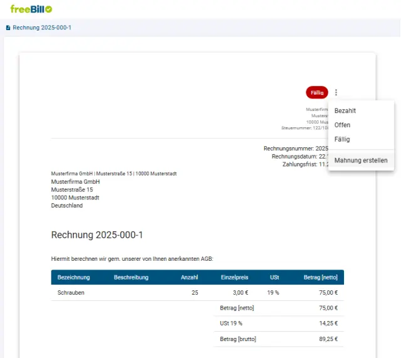Viewport: 401px width, 358px height.
Task: Click the Rechnung 2025-000-1 invoice heading
Action: pos(97,235)
